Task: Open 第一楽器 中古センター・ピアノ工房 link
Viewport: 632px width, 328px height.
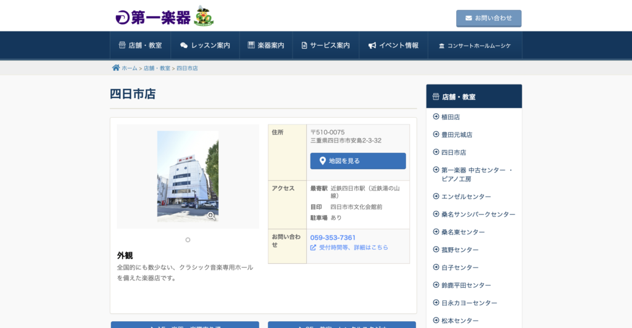Action: coord(477,174)
